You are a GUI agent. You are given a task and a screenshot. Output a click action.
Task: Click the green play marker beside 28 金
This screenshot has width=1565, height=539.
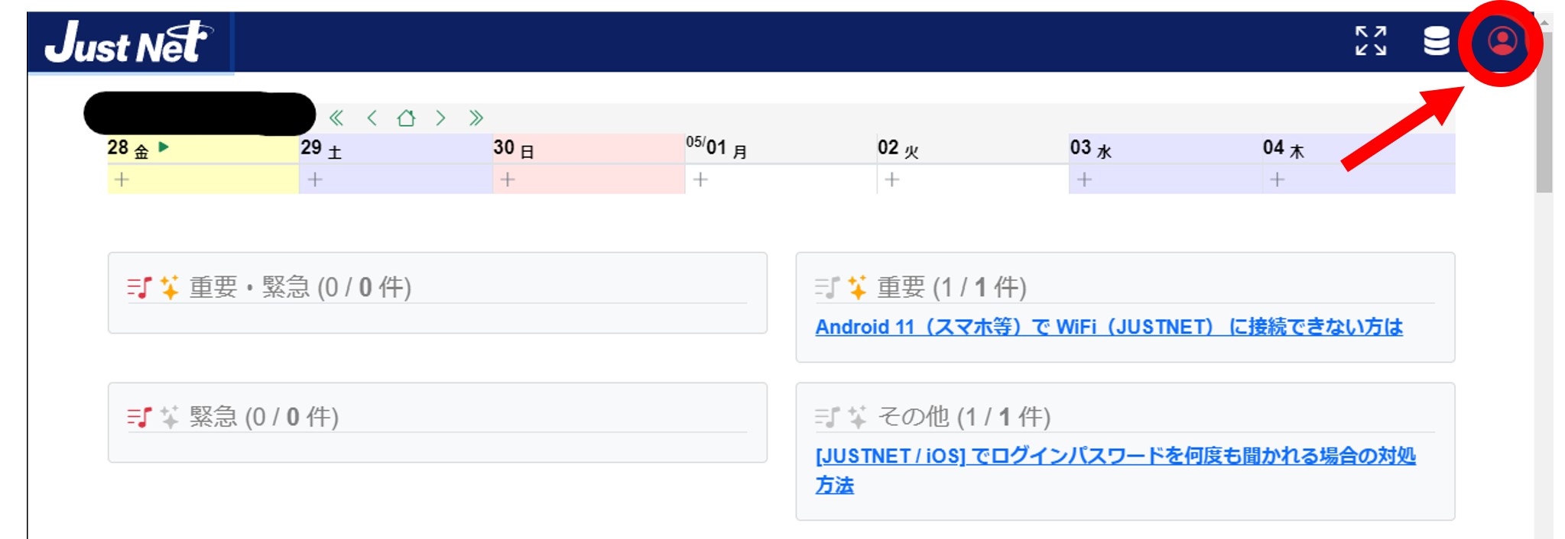point(164,147)
